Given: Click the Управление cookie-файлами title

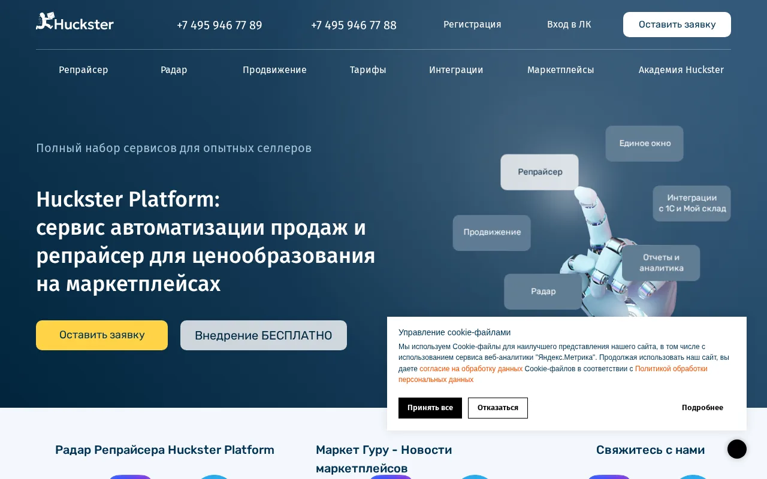Looking at the screenshot, I should 454,332.
